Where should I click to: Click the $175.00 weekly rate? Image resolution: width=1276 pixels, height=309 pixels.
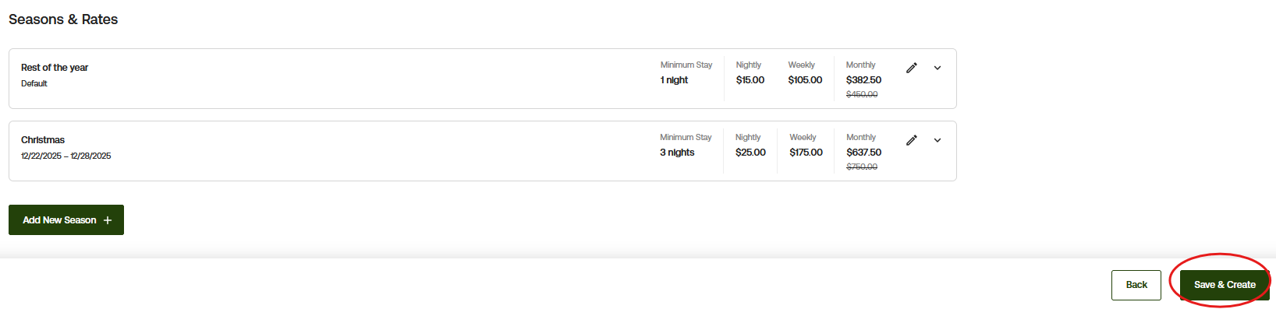point(806,153)
